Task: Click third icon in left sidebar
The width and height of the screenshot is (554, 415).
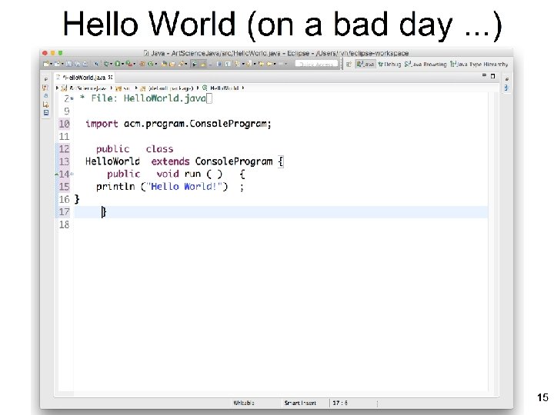Action: 45,95
